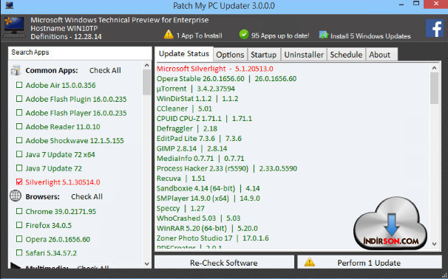Click update status list scroll up arrow
Screen dimensions: 448x279
click(434, 68)
